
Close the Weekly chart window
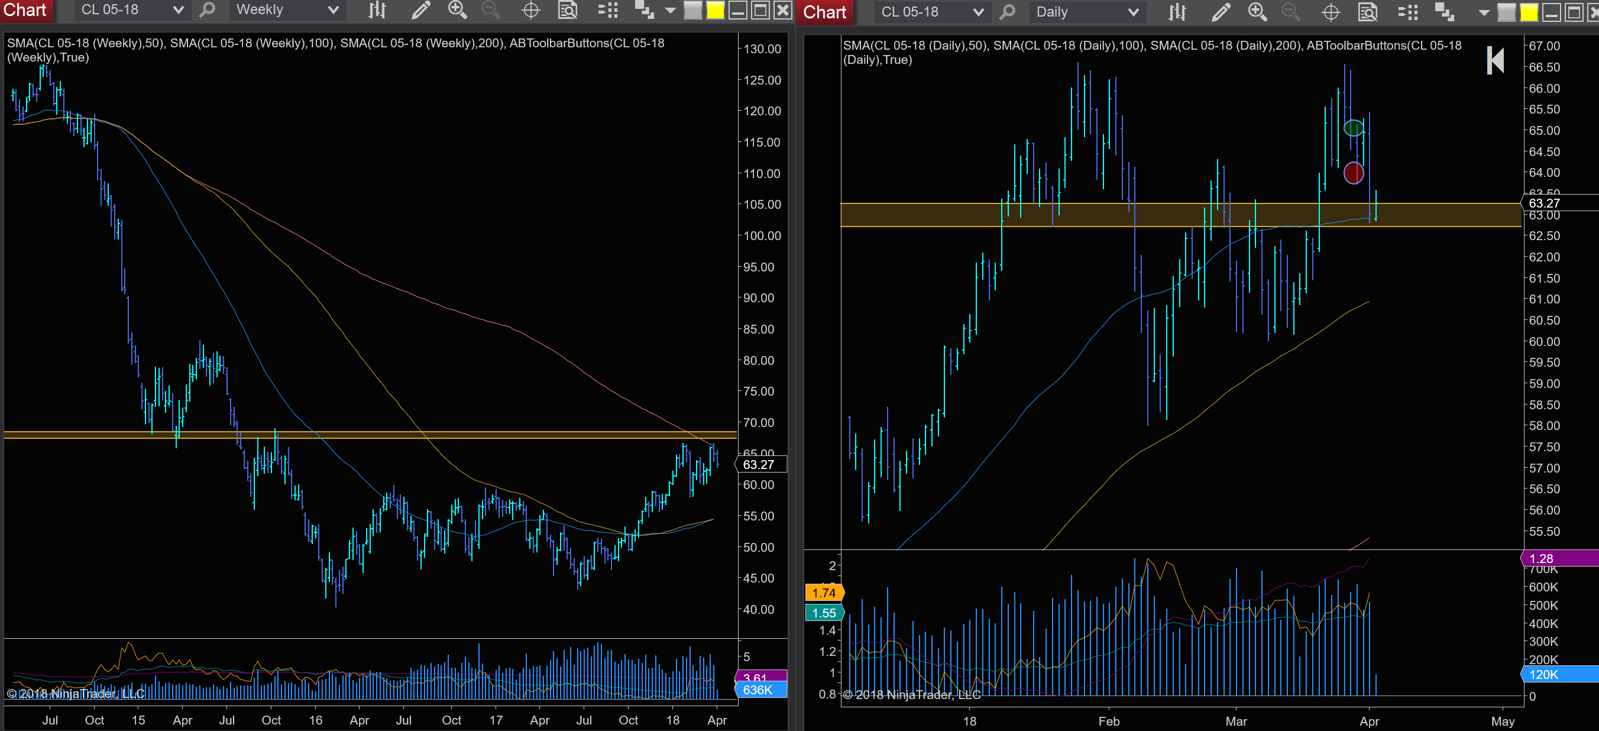(783, 11)
